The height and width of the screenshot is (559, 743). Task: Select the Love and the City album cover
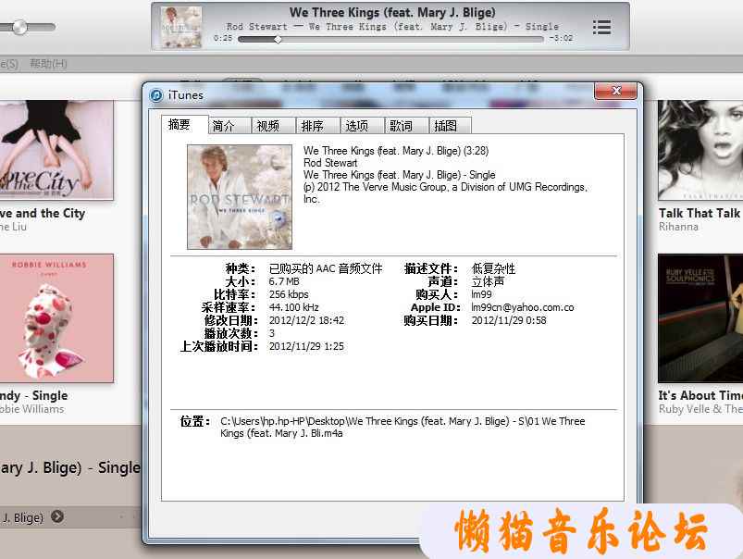tap(56, 150)
